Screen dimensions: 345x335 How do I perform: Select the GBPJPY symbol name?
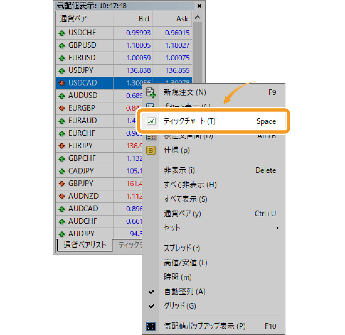(81, 183)
